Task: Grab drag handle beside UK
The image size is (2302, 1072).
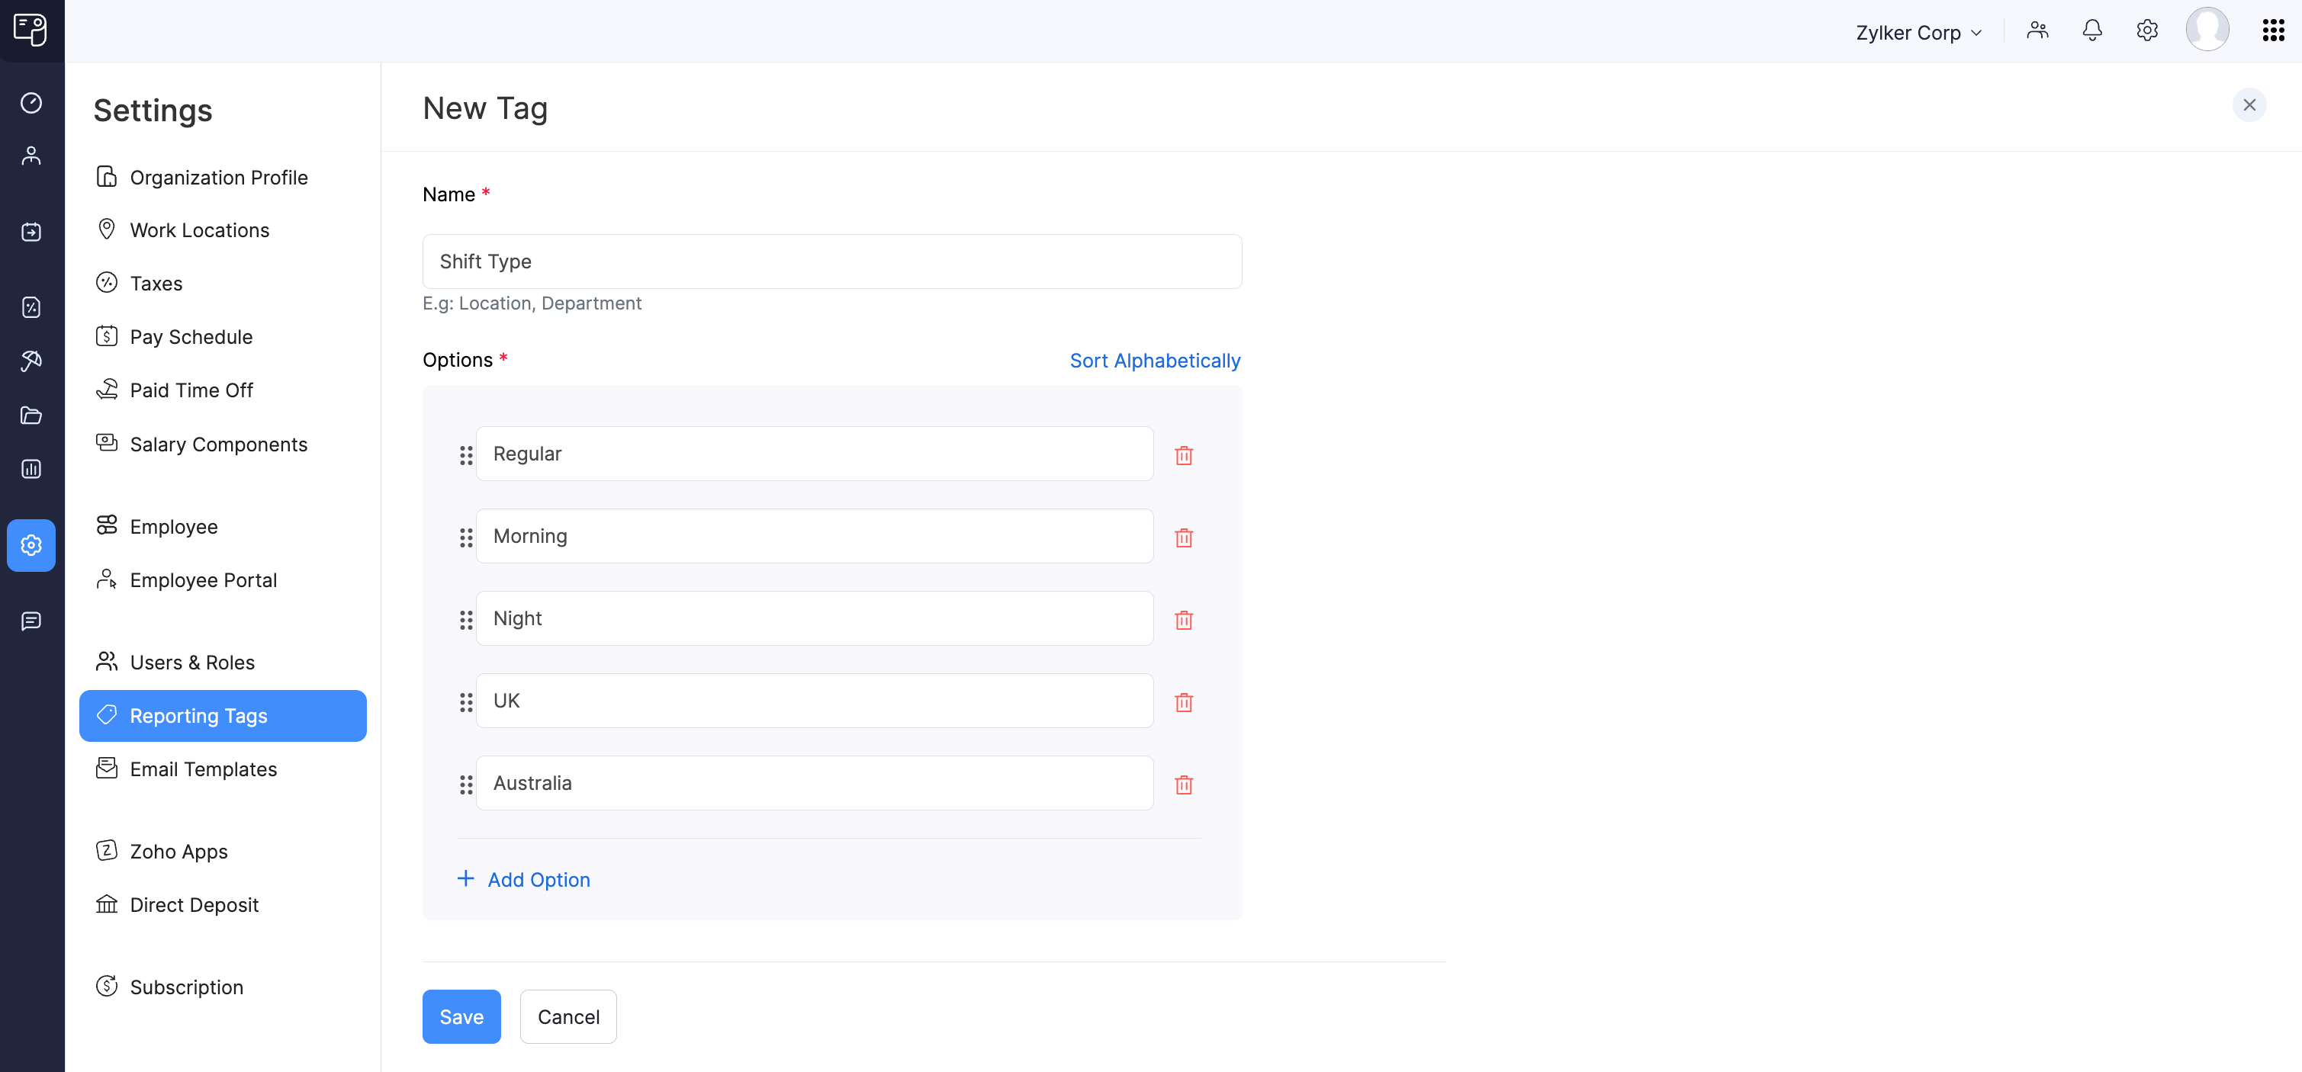Action: tap(465, 702)
